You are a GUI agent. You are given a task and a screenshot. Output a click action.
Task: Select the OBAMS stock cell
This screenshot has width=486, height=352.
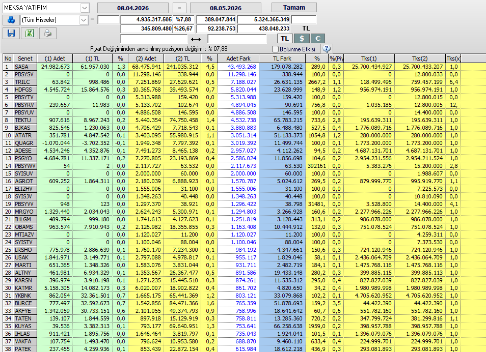point(25,227)
